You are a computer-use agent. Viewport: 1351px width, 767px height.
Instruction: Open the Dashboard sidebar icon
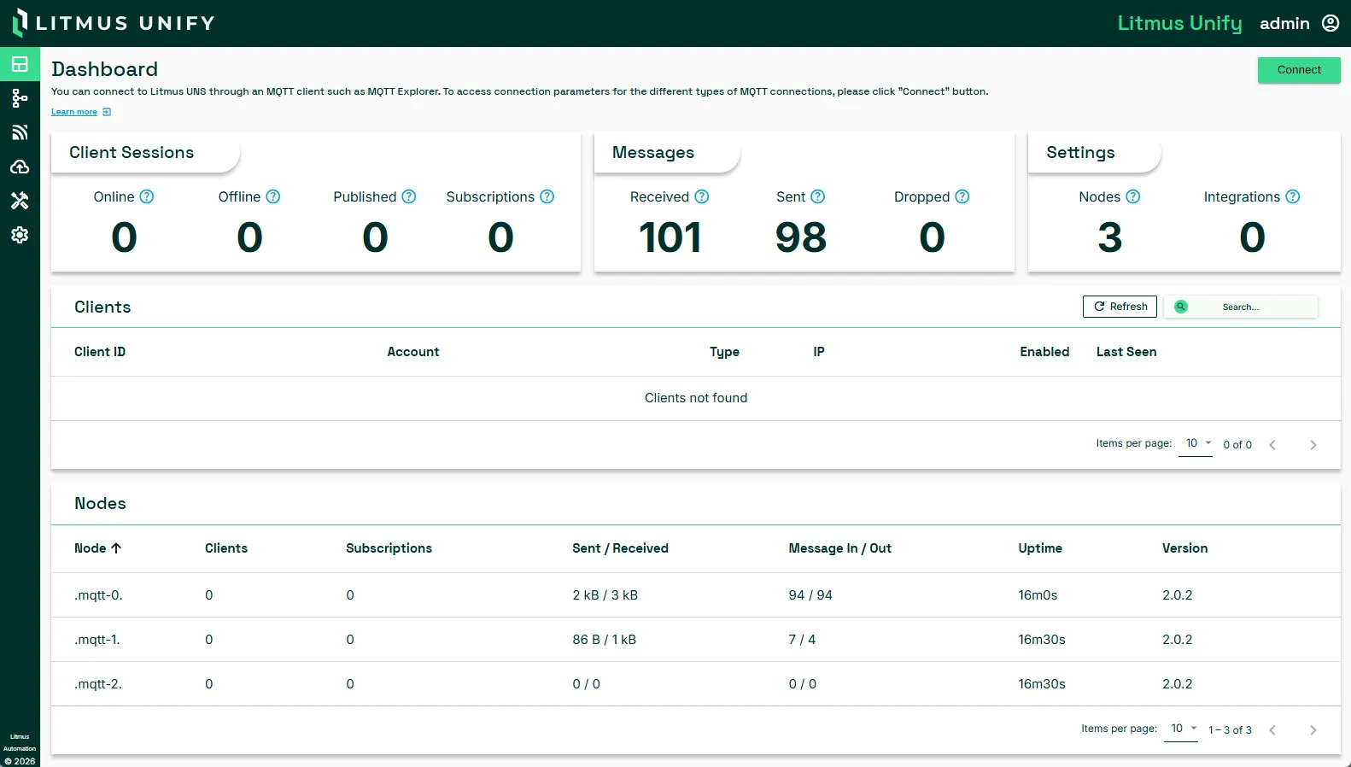(x=20, y=64)
